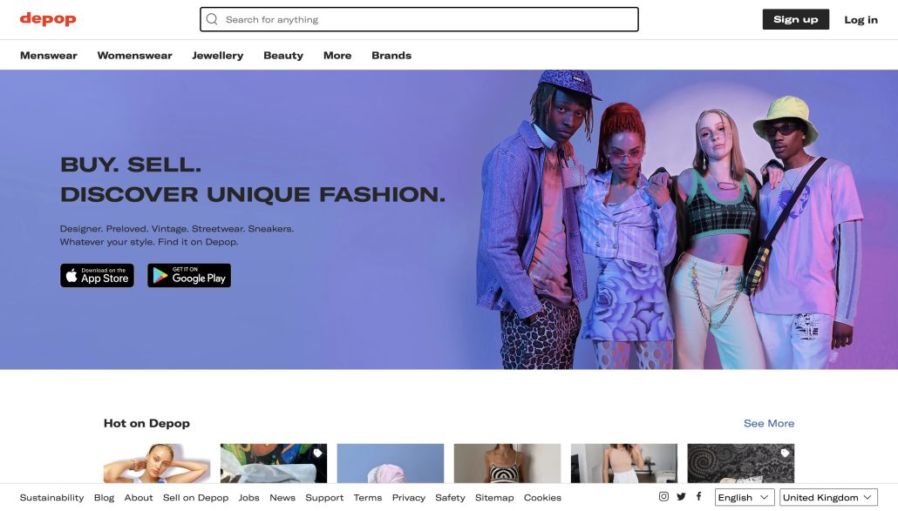Click the Discover Unique Fashion headline

point(253,194)
